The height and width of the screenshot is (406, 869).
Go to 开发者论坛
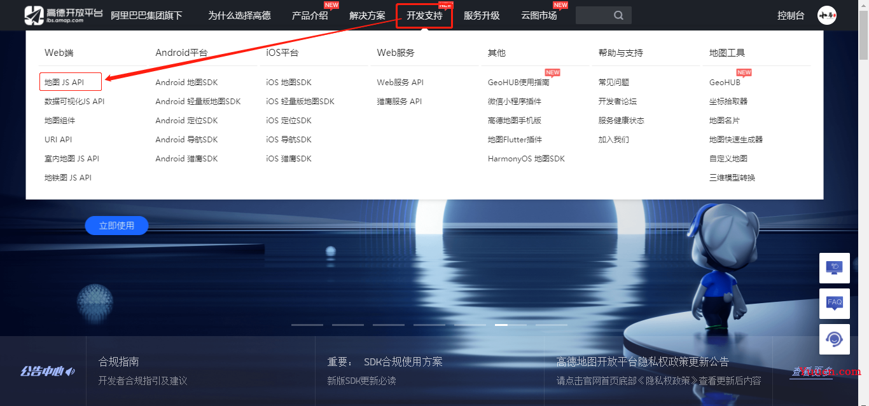coord(618,102)
